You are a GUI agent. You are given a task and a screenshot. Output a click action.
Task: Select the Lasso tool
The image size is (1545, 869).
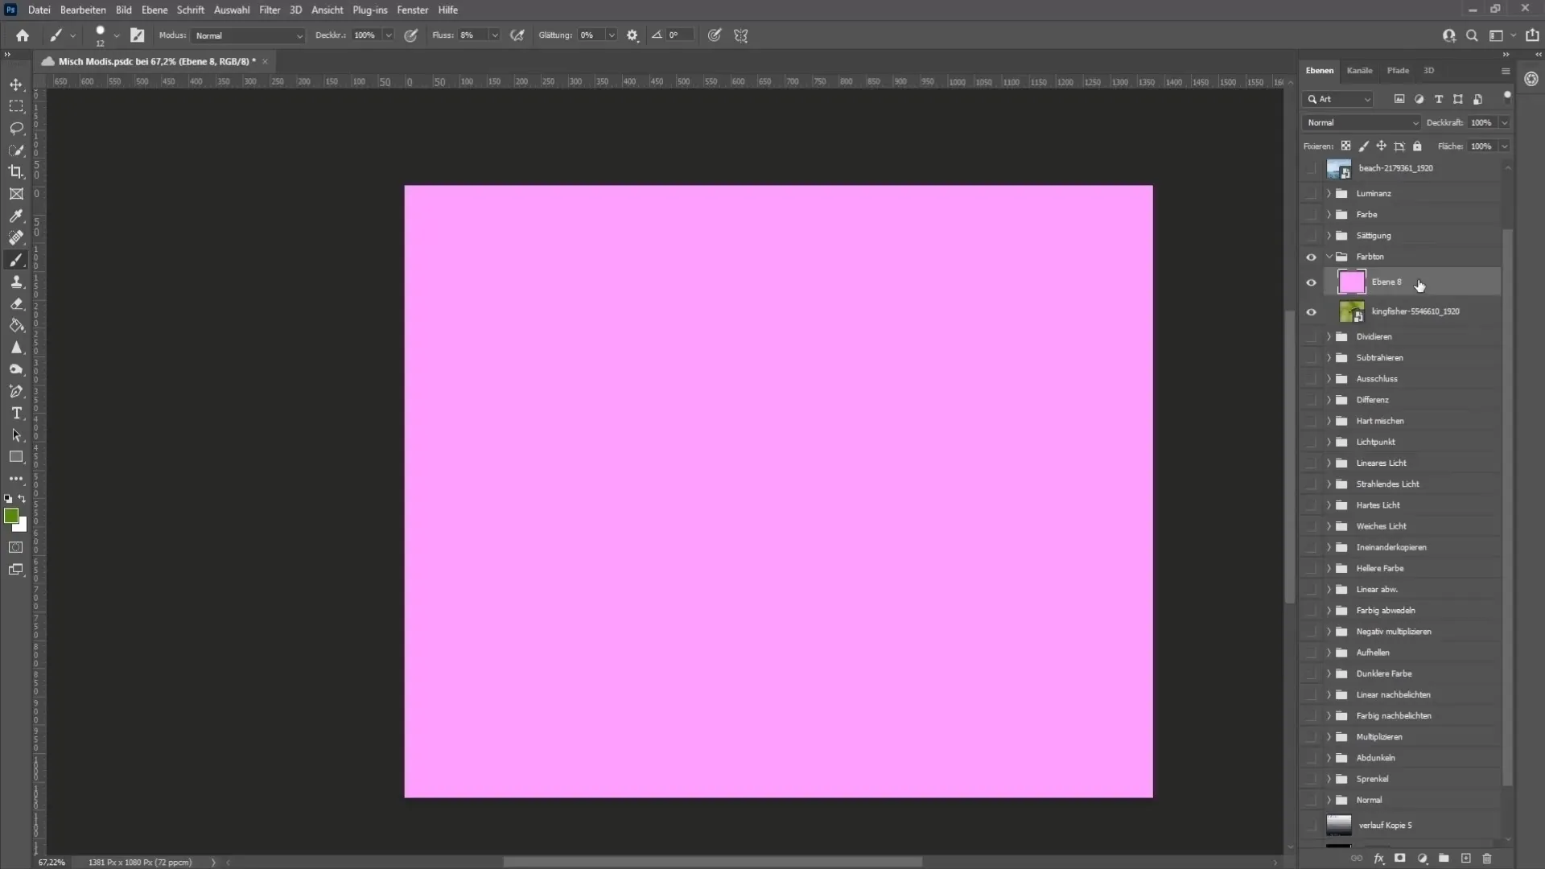16,127
